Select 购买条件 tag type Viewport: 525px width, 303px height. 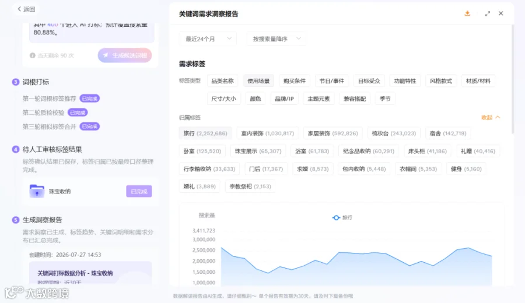(x=295, y=81)
